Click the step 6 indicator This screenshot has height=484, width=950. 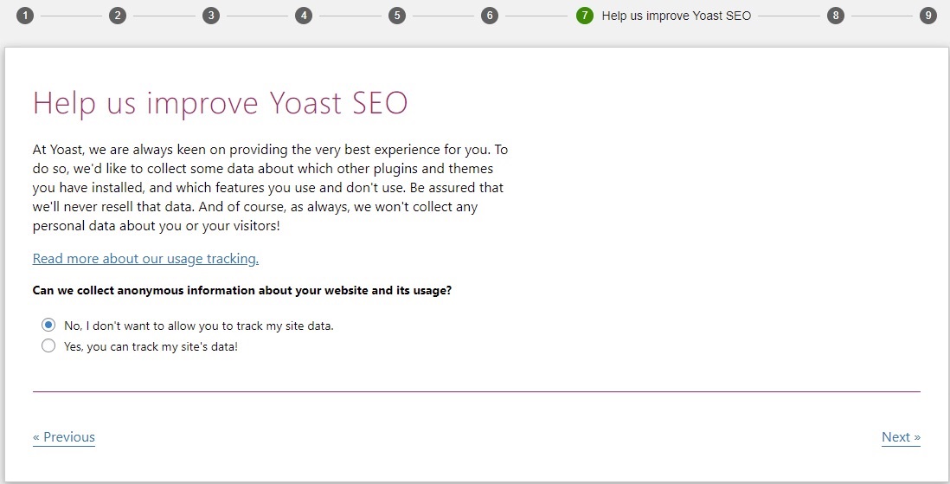tap(490, 16)
